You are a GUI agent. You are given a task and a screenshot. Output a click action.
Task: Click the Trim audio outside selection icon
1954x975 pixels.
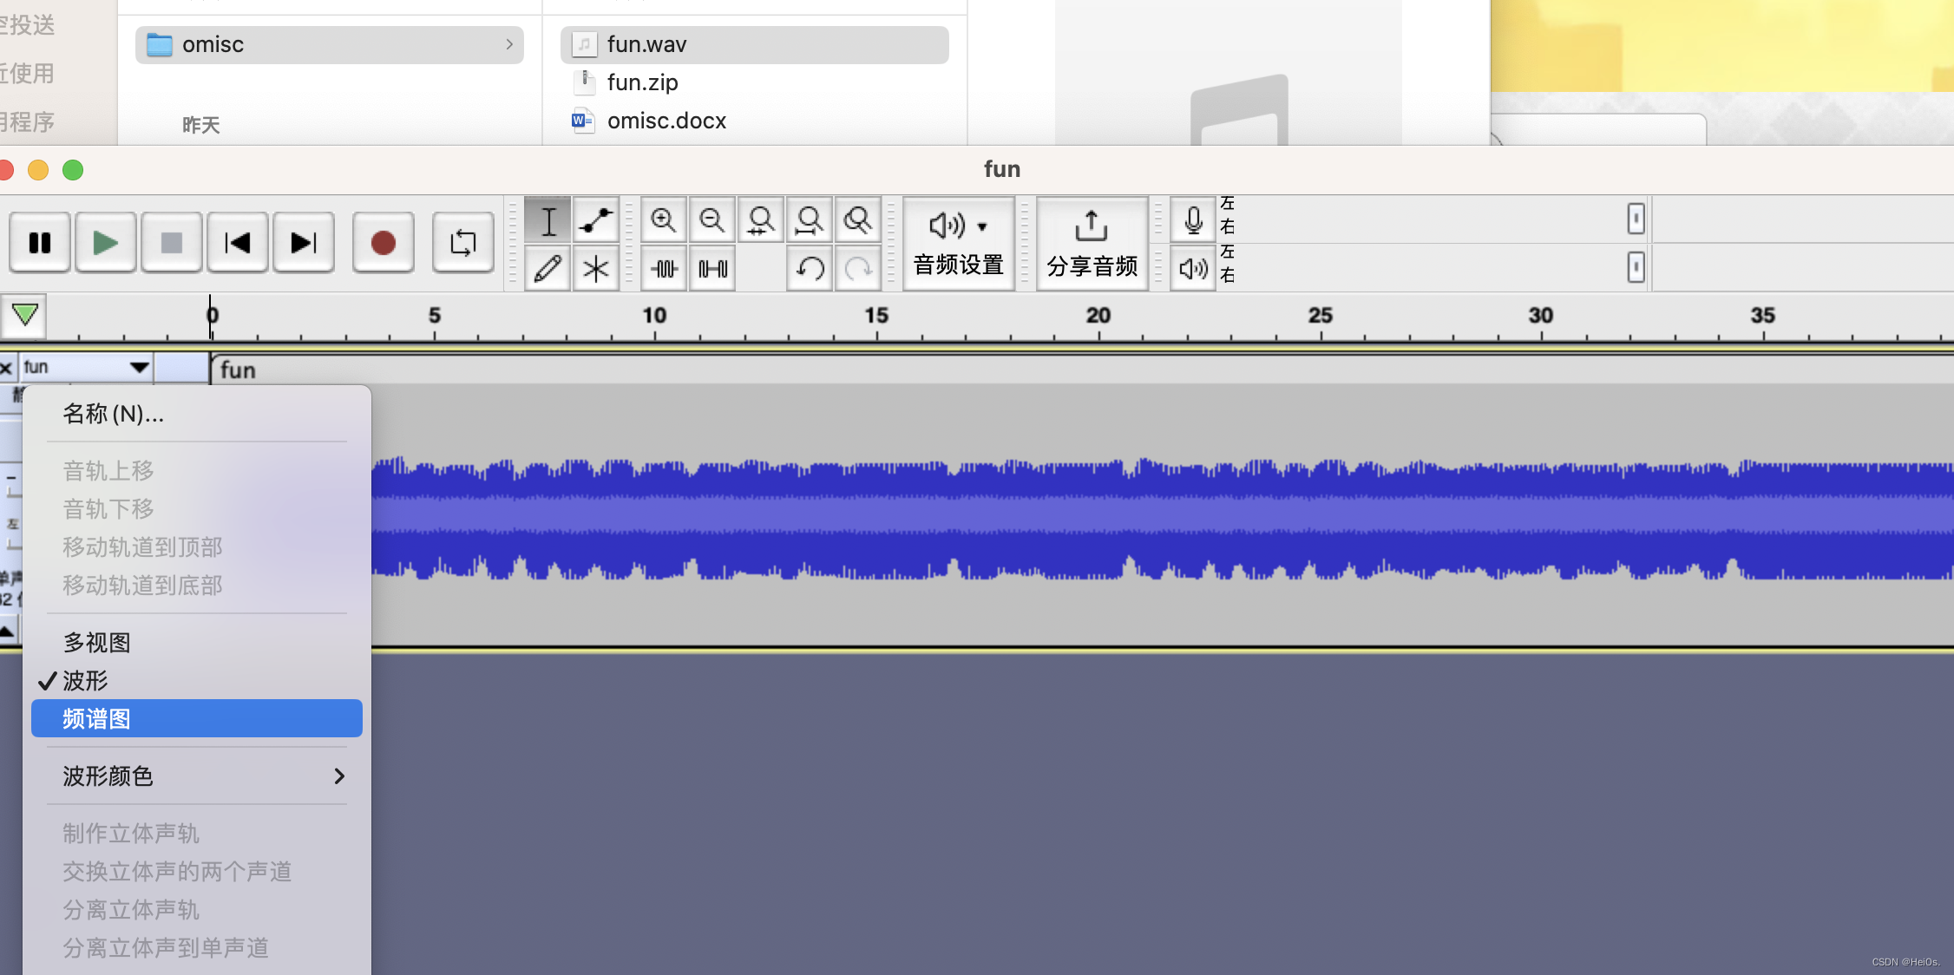pyautogui.click(x=664, y=268)
